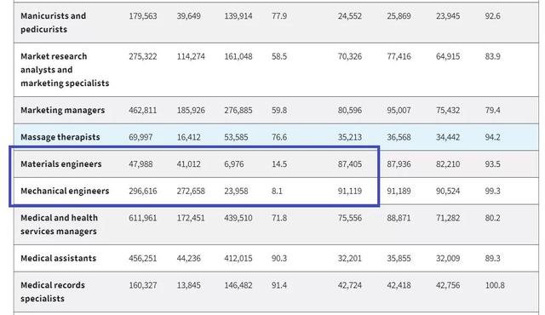Select Medical and health services managers label

(59, 225)
